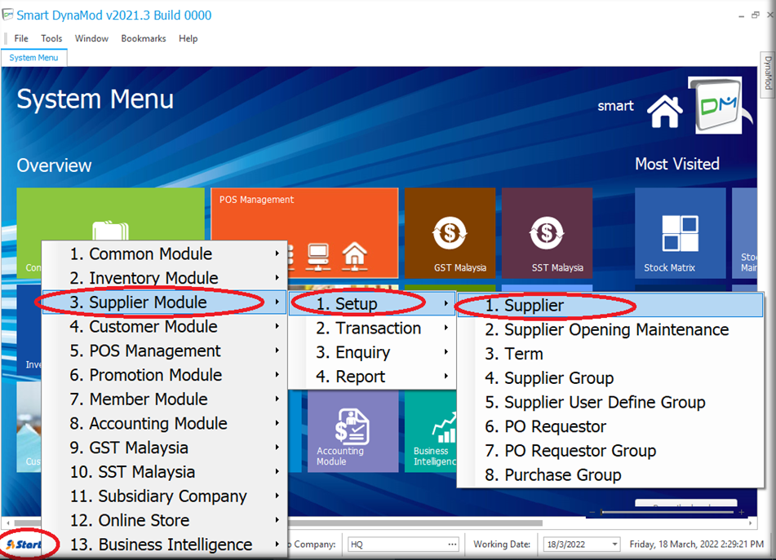Open the Stock Matrix tile
Image resolution: width=776 pixels, height=560 pixels.
point(680,233)
